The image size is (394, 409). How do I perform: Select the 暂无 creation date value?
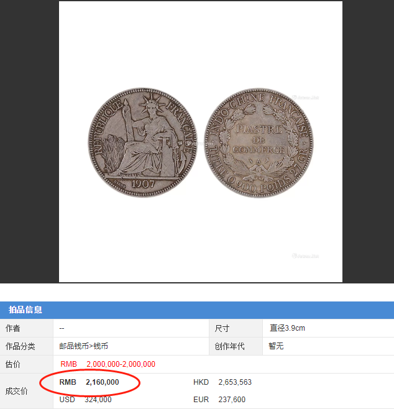(x=276, y=346)
